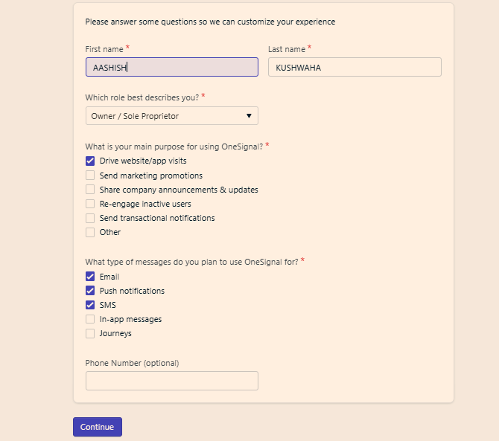Enable In-app messages option

pyautogui.click(x=90, y=319)
